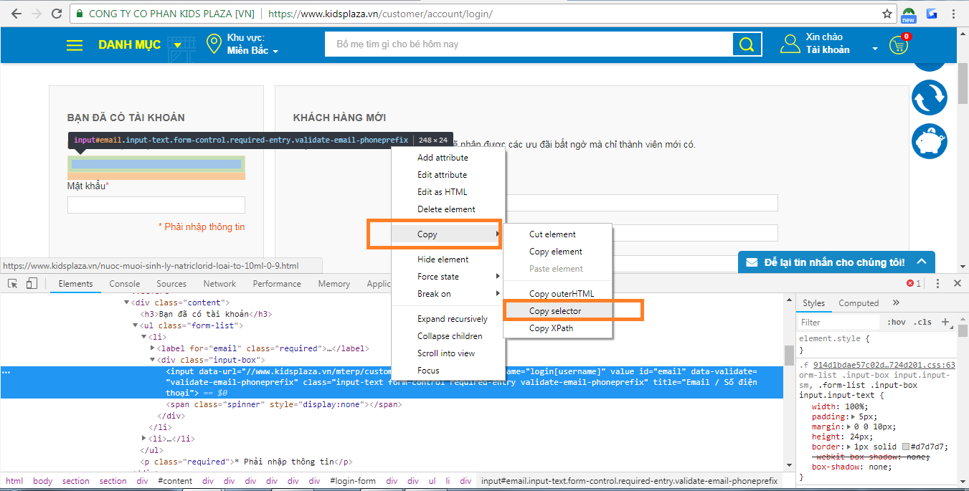Click the circular arrows floating icon

[930, 97]
